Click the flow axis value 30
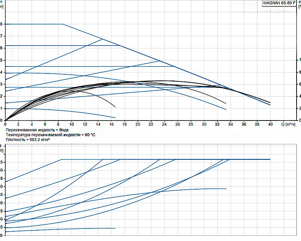The image size is (301, 241). point(204,125)
